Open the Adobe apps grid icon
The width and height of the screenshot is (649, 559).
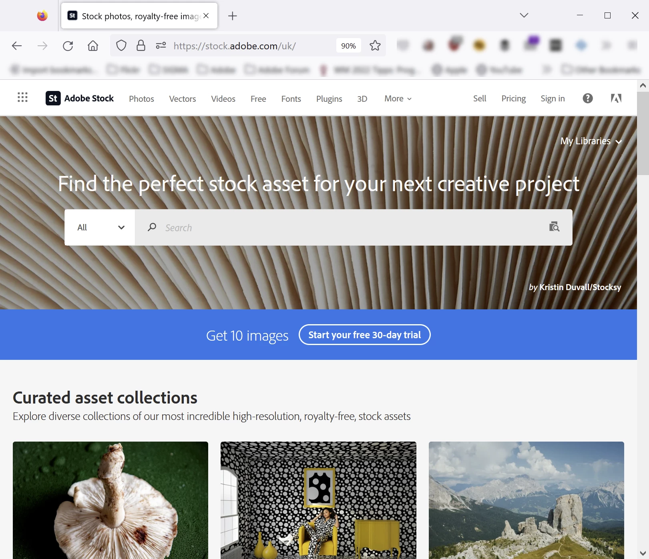coord(22,97)
